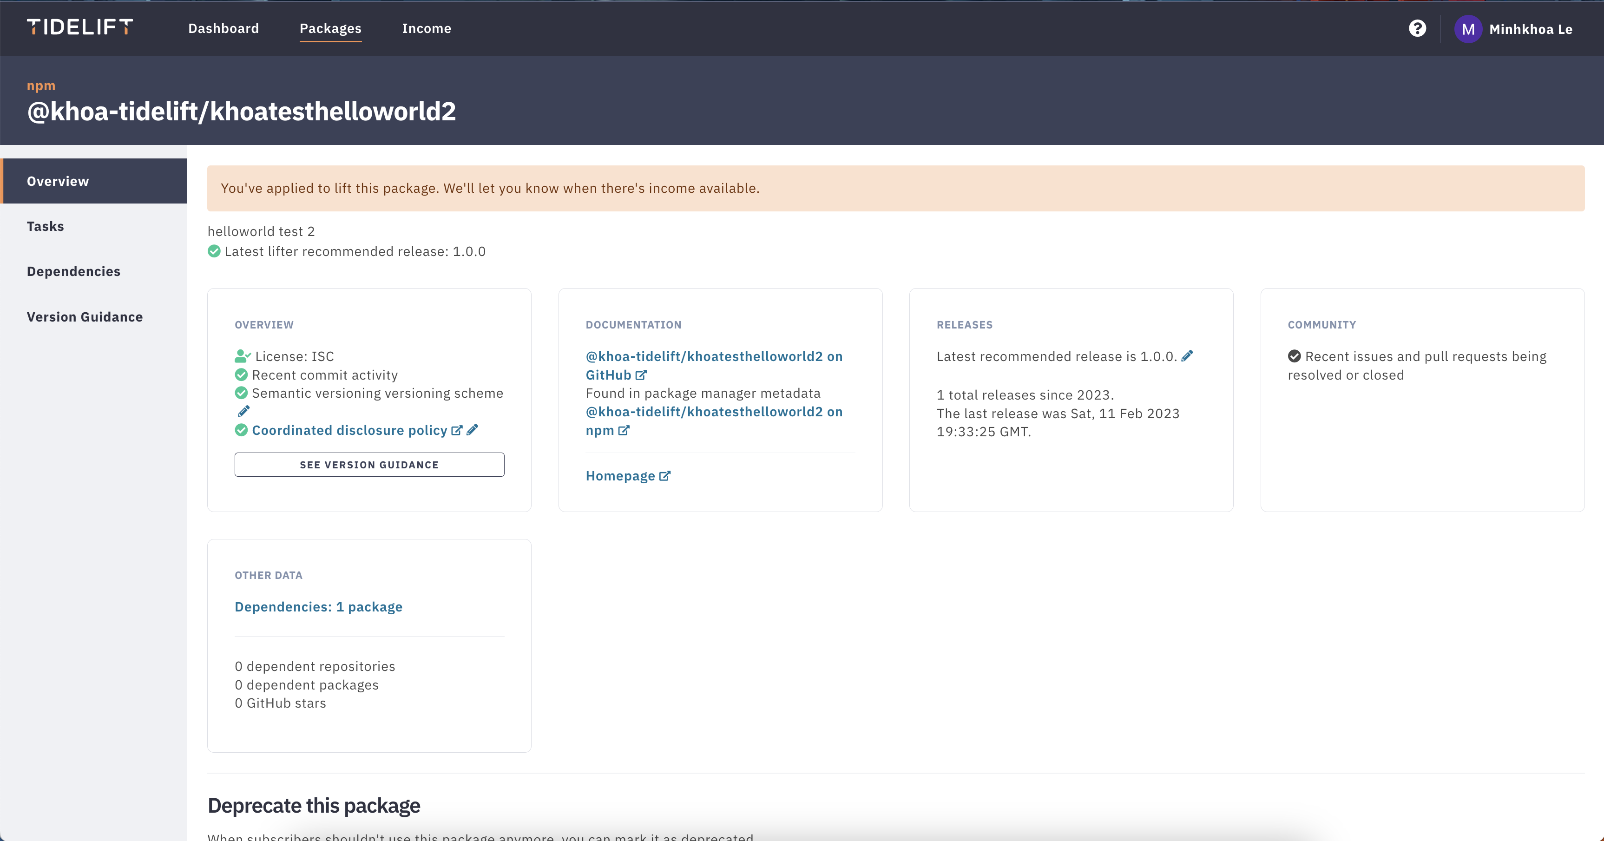Viewport: 1604px width, 841px height.
Task: Open the khoatesthelloworld2 on npm link
Action: coord(714,421)
